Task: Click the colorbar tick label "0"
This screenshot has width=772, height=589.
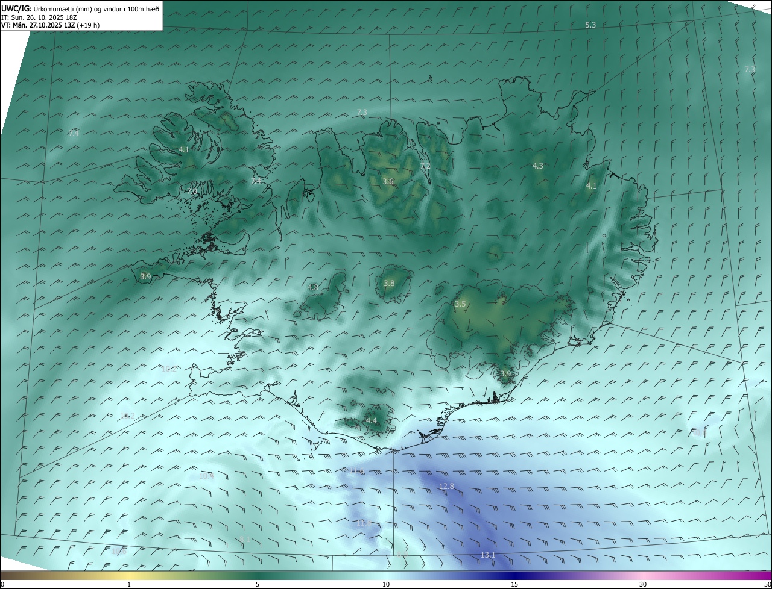Action: coord(2,584)
